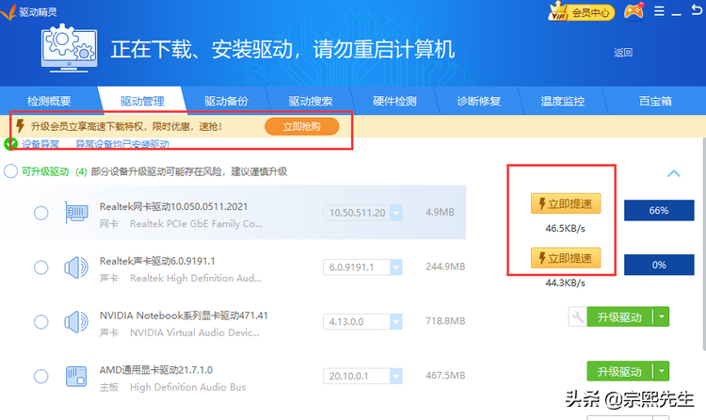Click the 立即抢购 orange button
This screenshot has width=706, height=420.
click(x=301, y=126)
